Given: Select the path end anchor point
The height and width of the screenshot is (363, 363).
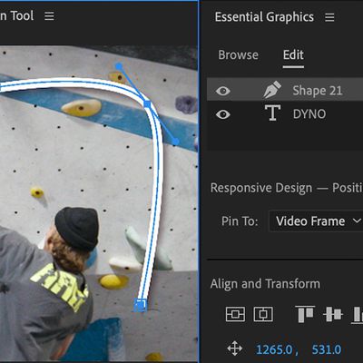Looking at the screenshot, I should pyautogui.click(x=141, y=305).
